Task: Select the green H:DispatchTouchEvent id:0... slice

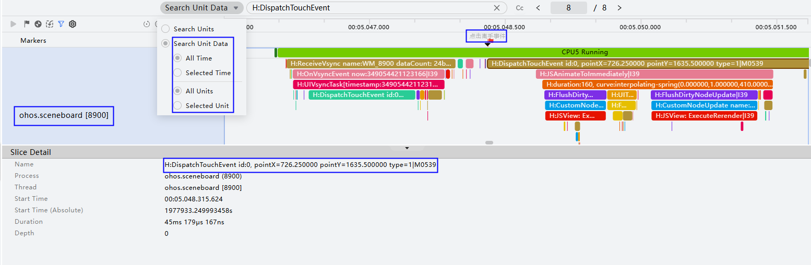Action: (x=362, y=95)
